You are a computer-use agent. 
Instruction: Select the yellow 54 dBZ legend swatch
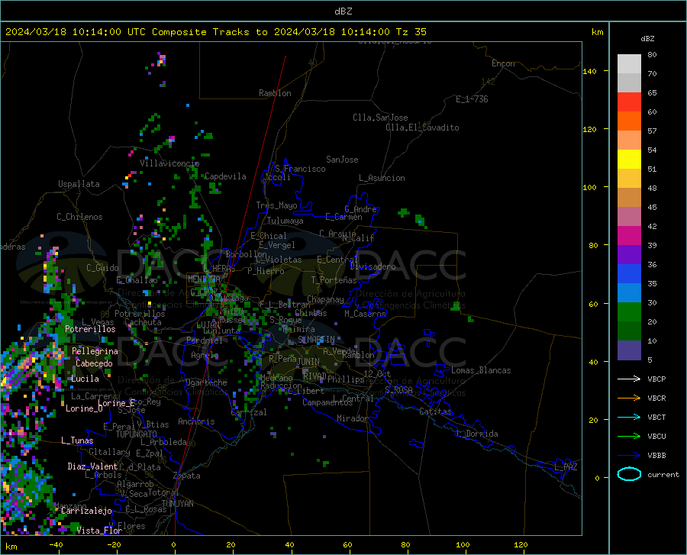(629, 160)
